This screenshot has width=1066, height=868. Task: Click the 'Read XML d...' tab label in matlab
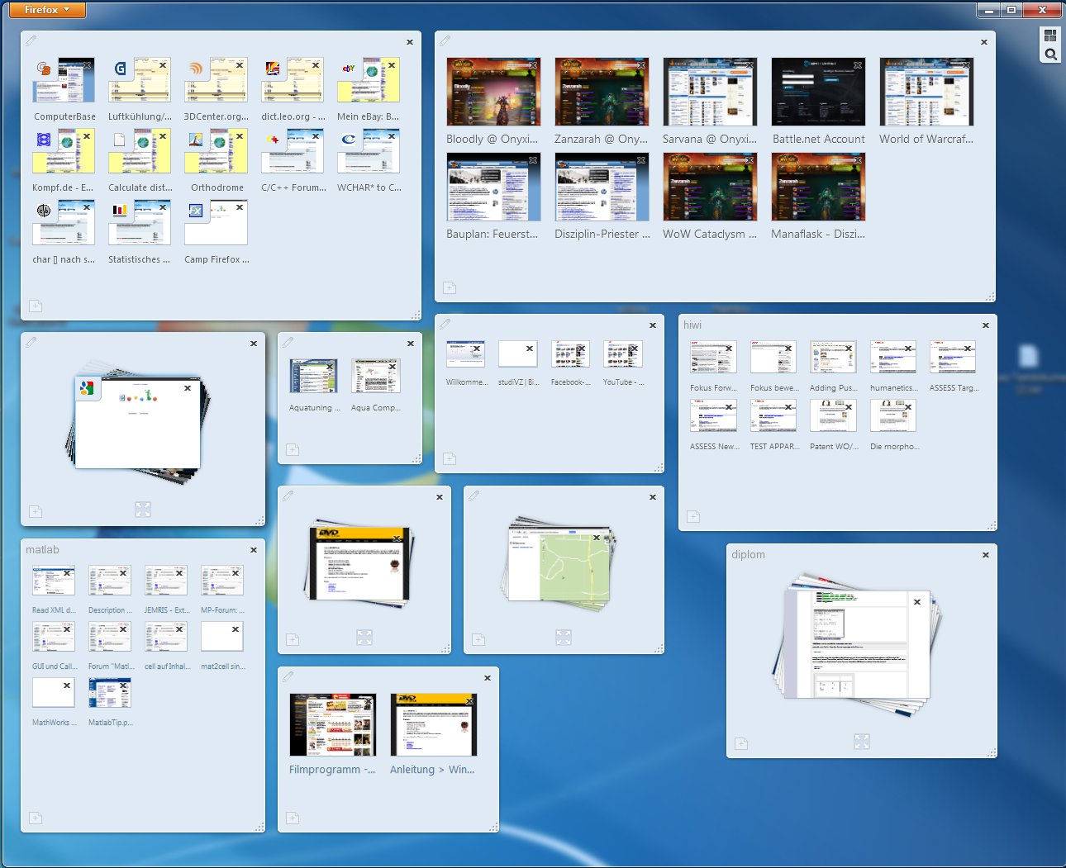[x=54, y=610]
